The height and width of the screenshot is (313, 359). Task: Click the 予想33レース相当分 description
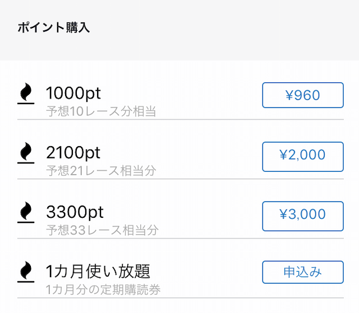[102, 230]
